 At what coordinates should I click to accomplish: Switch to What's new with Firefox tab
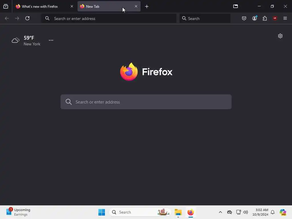click(44, 6)
